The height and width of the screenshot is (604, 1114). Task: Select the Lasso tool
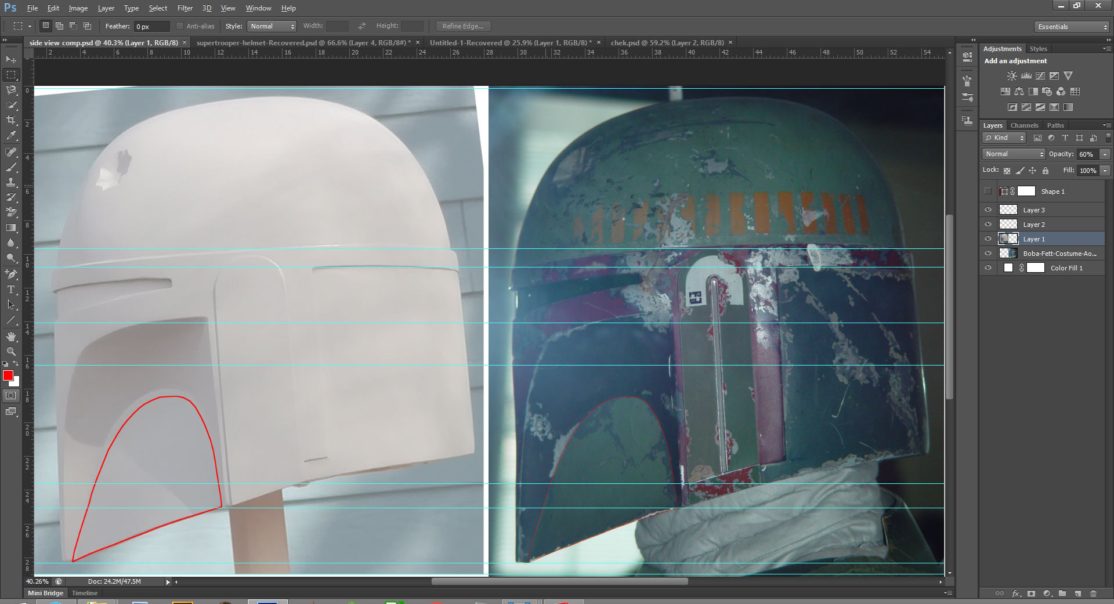coord(11,90)
